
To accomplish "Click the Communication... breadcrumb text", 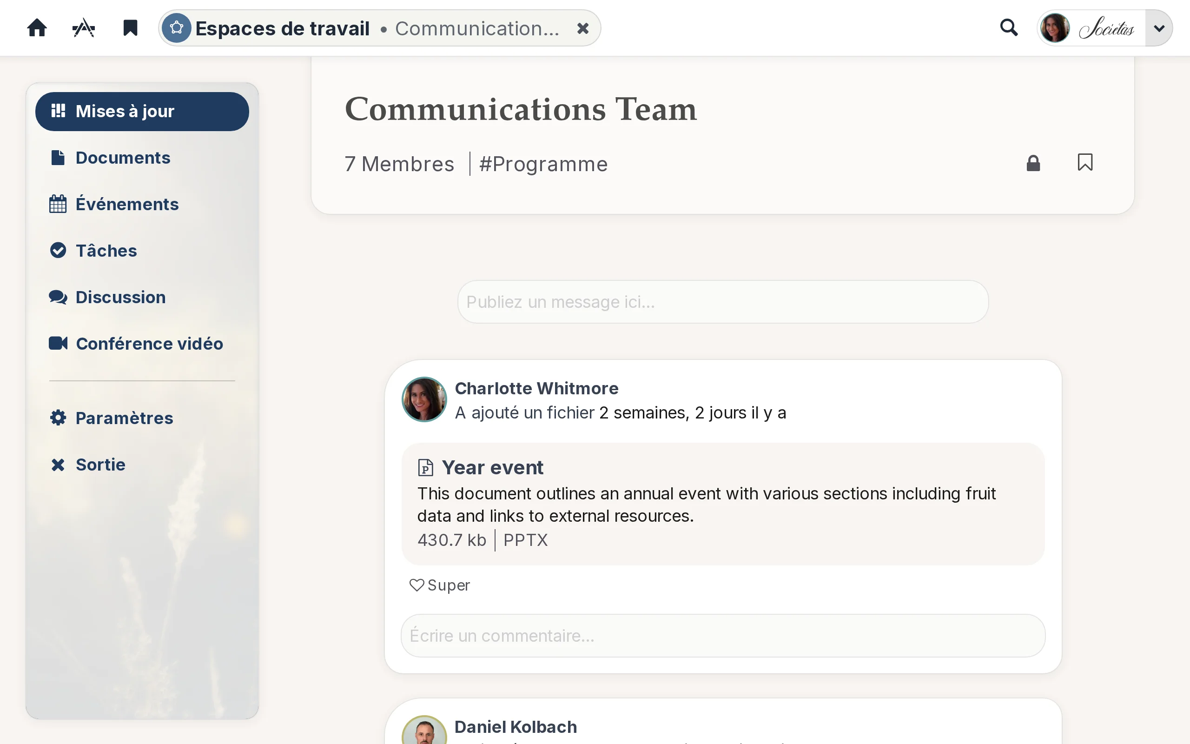I will tap(477, 28).
